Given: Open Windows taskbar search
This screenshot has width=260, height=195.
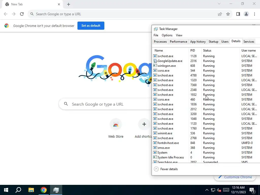Looking at the screenshot, I should tap(18, 190).
